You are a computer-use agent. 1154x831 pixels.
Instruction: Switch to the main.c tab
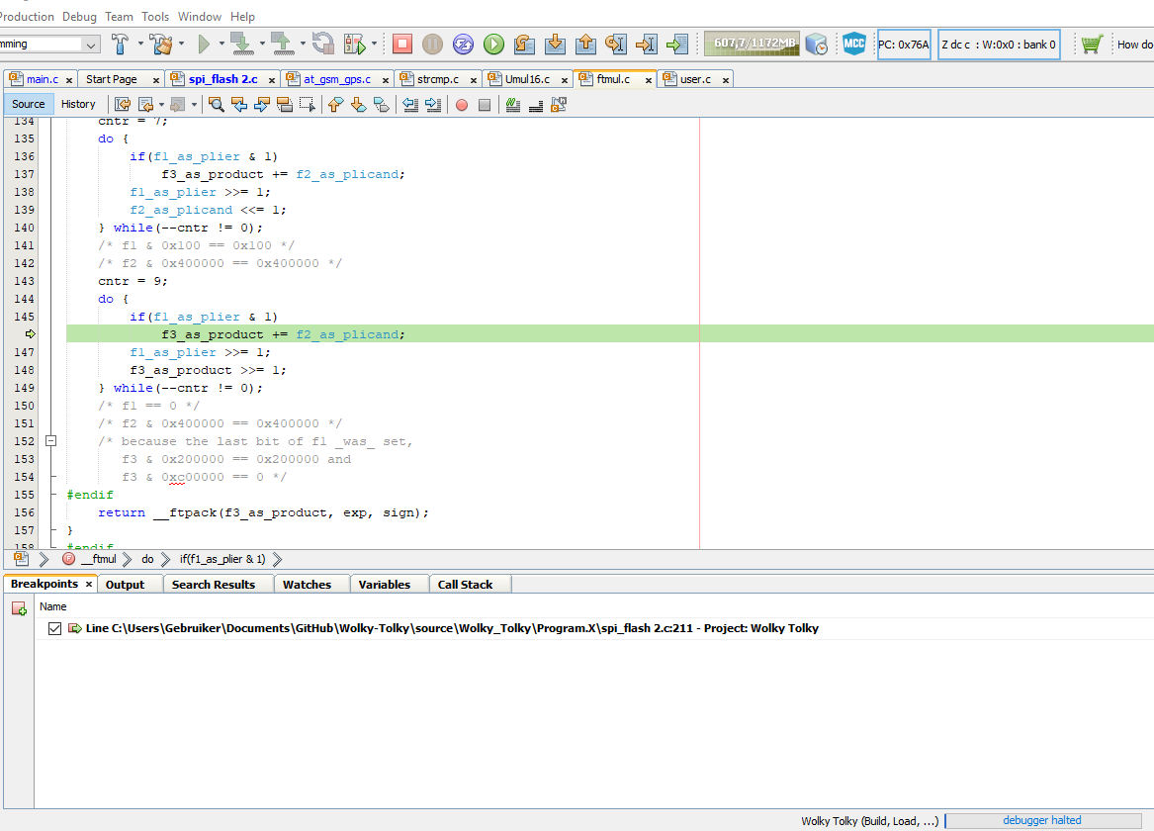[43, 79]
